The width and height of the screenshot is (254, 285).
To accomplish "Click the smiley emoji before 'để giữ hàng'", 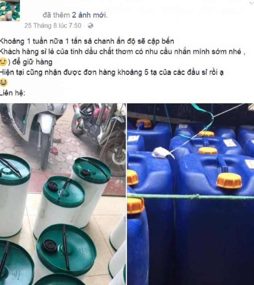I will click(x=3, y=62).
